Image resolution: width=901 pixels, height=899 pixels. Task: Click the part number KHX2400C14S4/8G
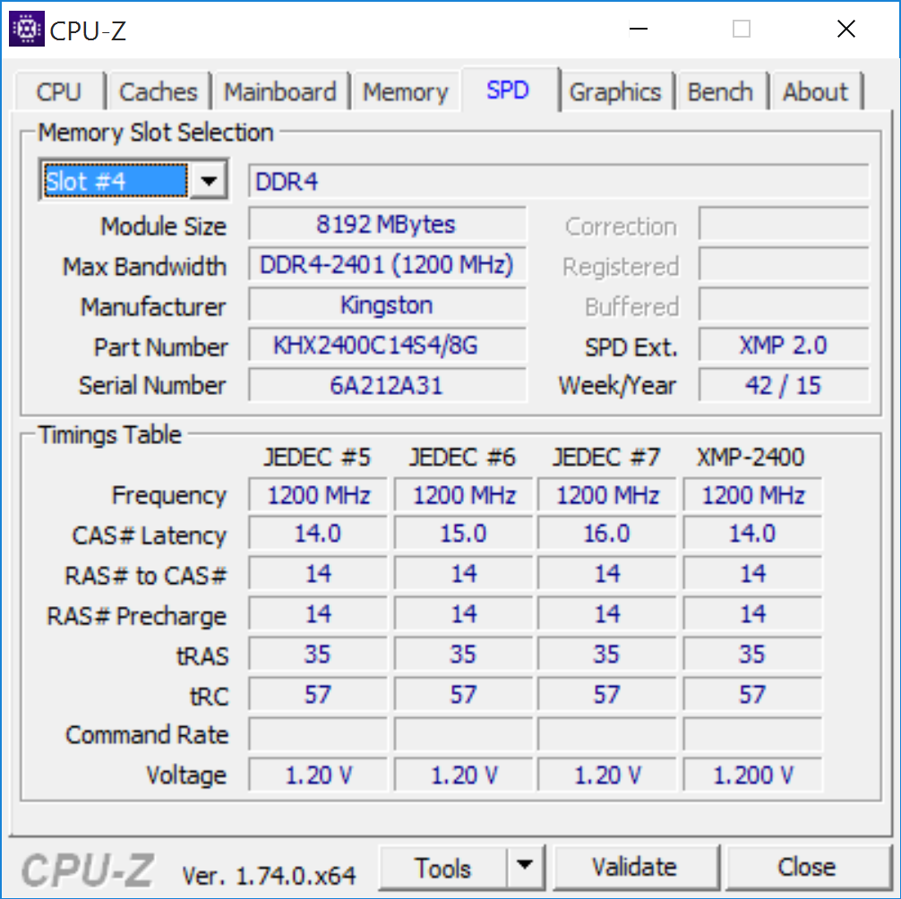[387, 346]
